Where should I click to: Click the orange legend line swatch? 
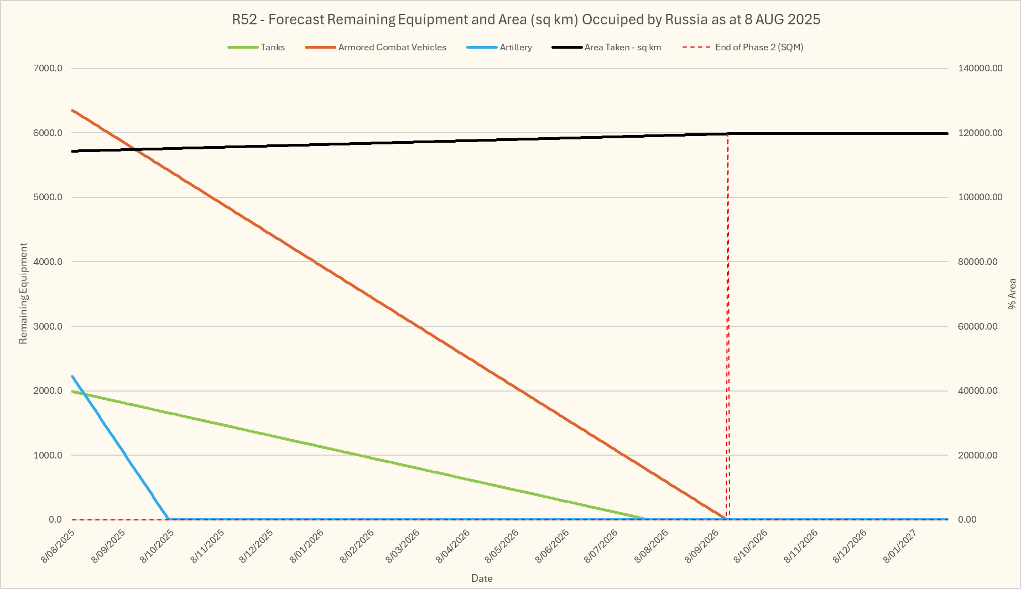point(320,48)
